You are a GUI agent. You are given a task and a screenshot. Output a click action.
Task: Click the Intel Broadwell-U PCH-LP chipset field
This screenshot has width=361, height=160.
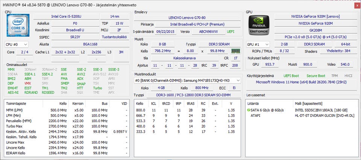click(x=193, y=24)
